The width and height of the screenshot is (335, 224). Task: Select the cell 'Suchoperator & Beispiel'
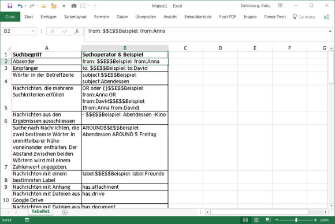click(125, 55)
